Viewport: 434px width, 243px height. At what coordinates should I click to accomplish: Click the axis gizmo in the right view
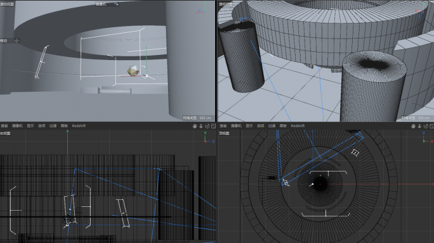pos(209,137)
